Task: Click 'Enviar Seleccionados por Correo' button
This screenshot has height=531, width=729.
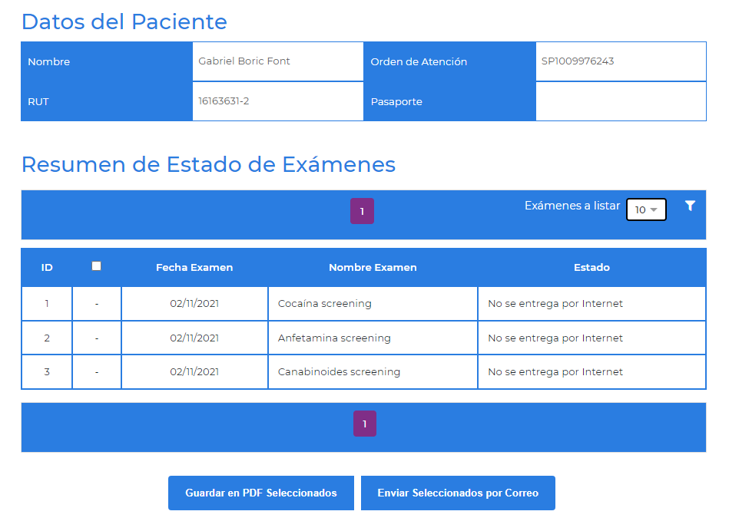Action: [458, 493]
